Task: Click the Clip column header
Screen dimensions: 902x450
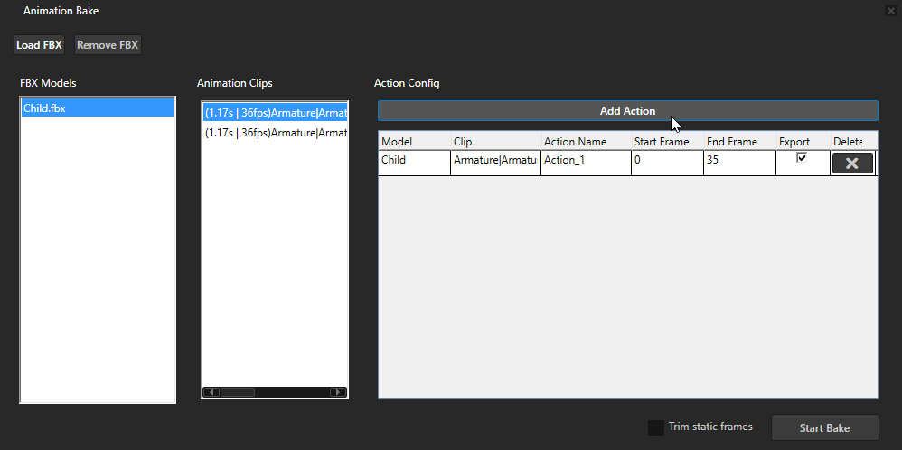Action: tap(496, 142)
